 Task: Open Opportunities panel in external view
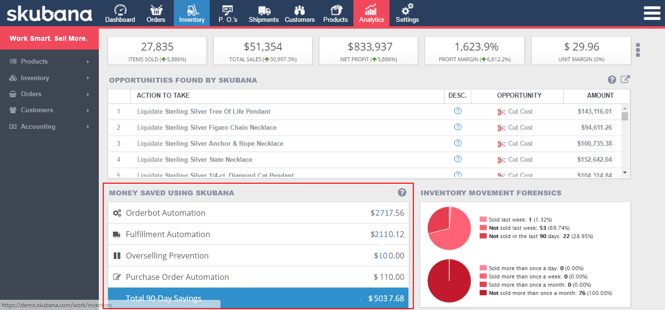626,80
